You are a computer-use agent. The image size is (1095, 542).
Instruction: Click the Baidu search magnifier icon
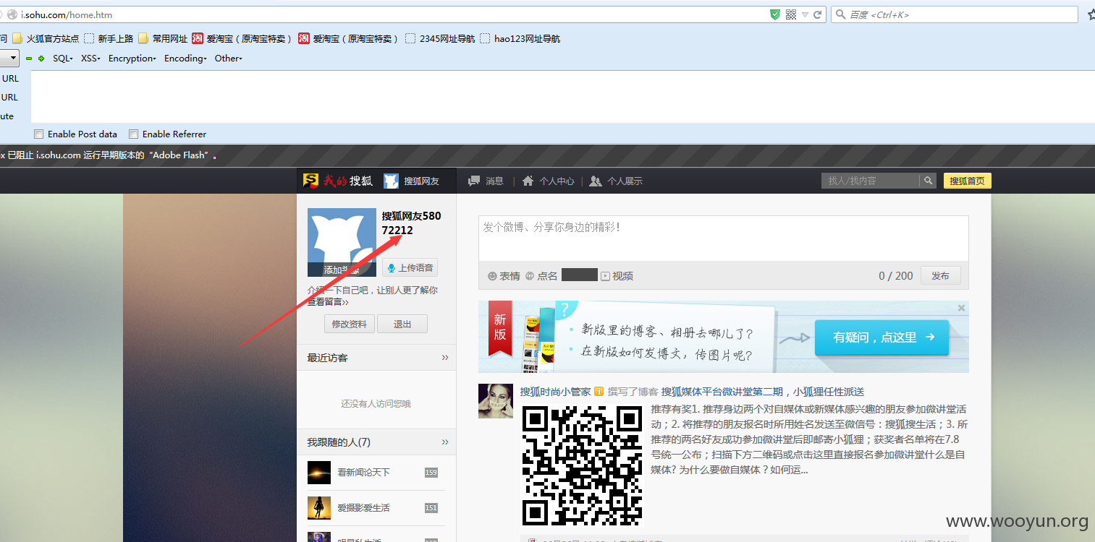click(x=840, y=14)
